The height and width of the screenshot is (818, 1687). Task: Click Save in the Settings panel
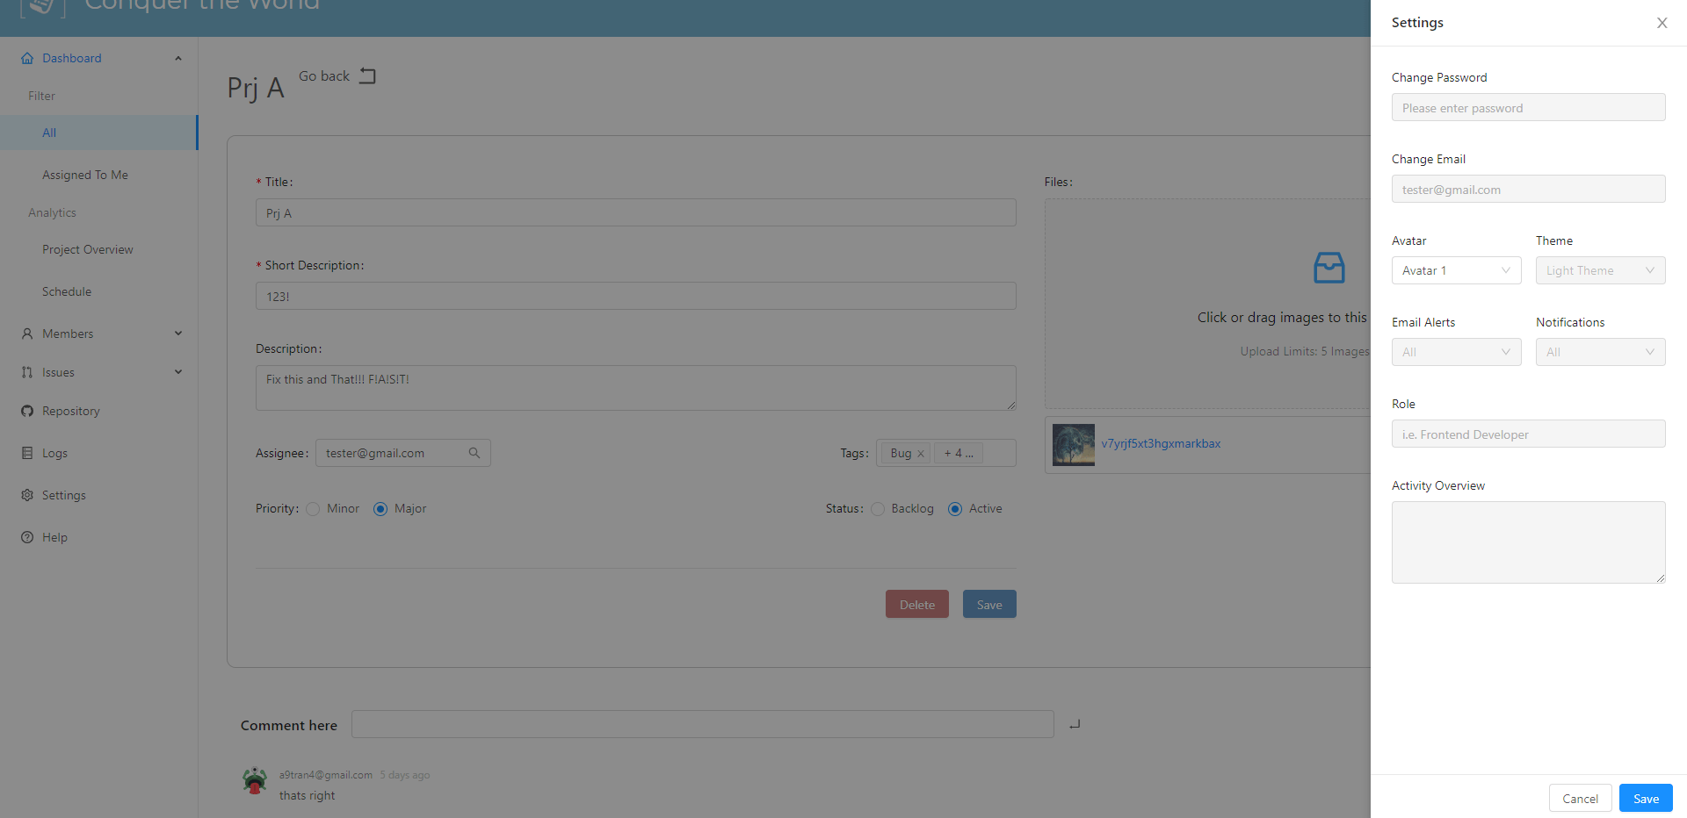click(x=1646, y=798)
